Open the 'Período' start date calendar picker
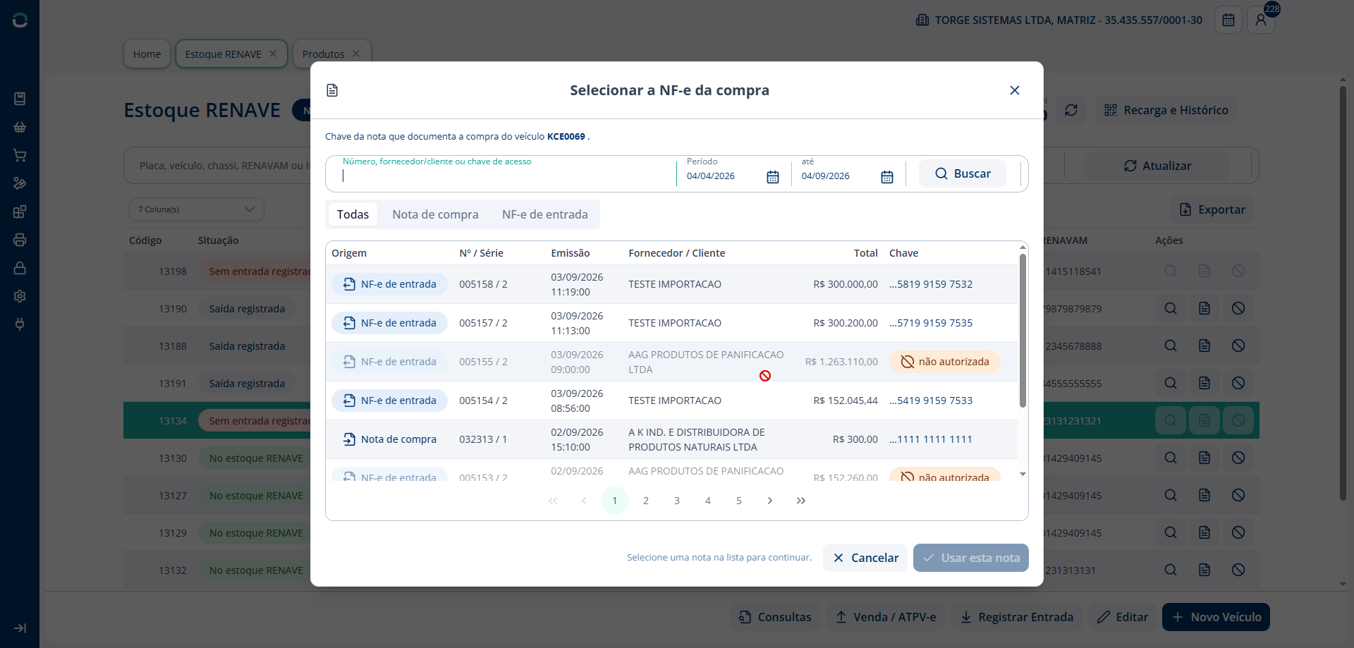Screen dimensions: 1354x648 pos(773,177)
